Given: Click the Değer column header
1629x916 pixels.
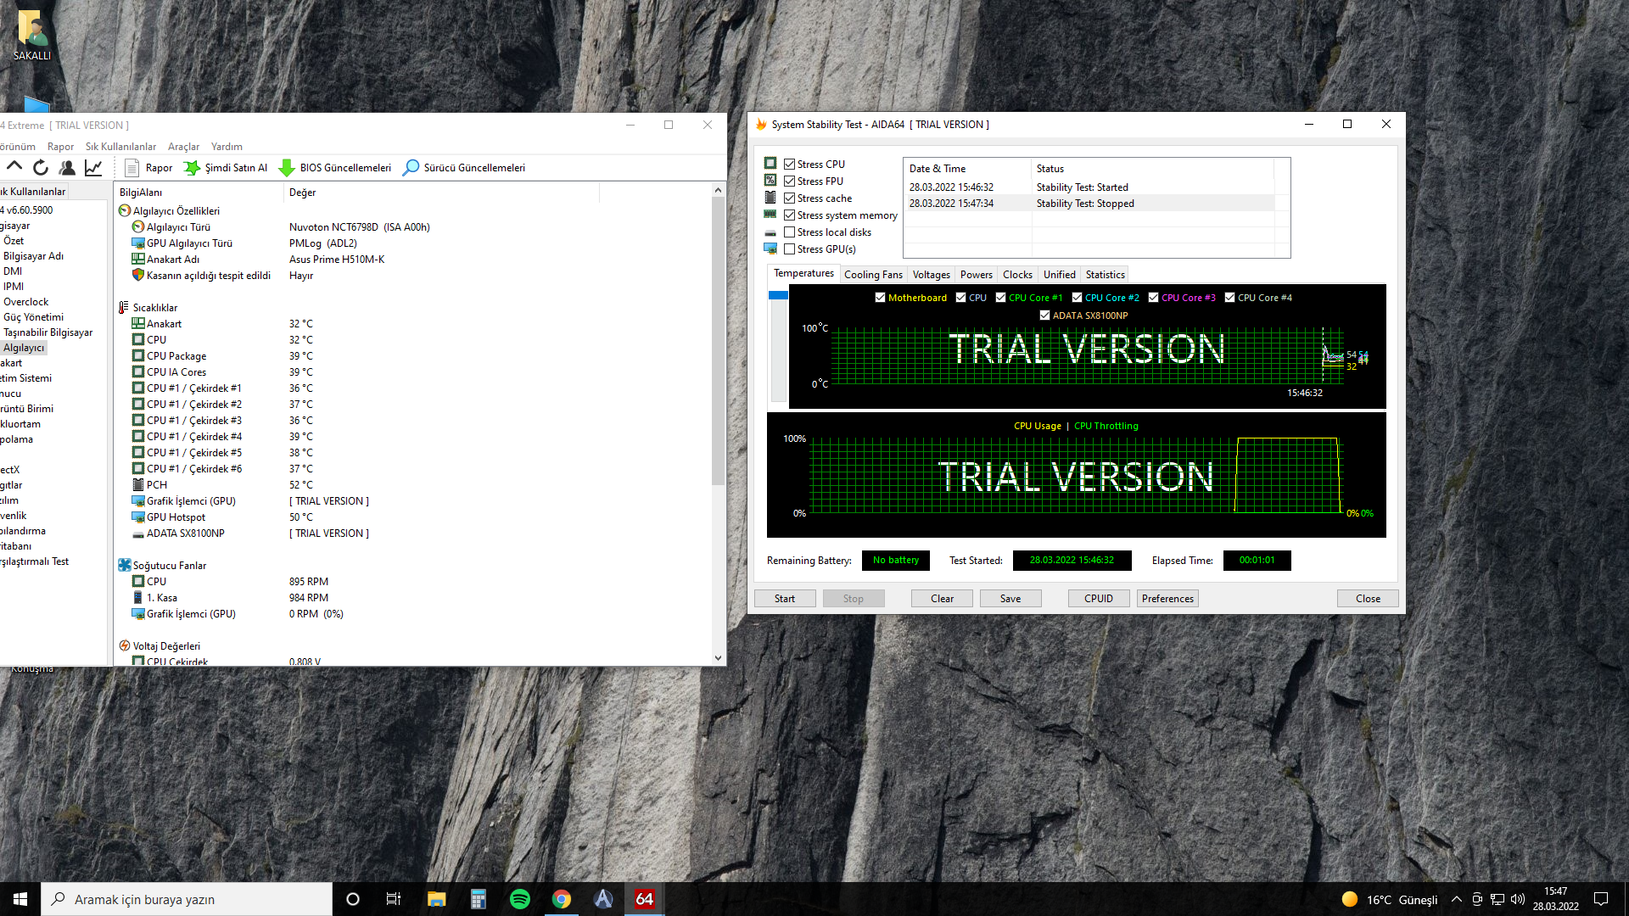Looking at the screenshot, I should 441,193.
